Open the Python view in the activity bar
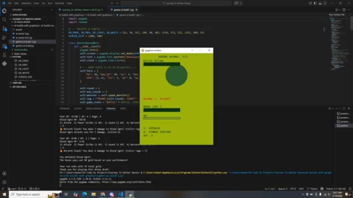This screenshot has height=198, width=353. point(4,64)
